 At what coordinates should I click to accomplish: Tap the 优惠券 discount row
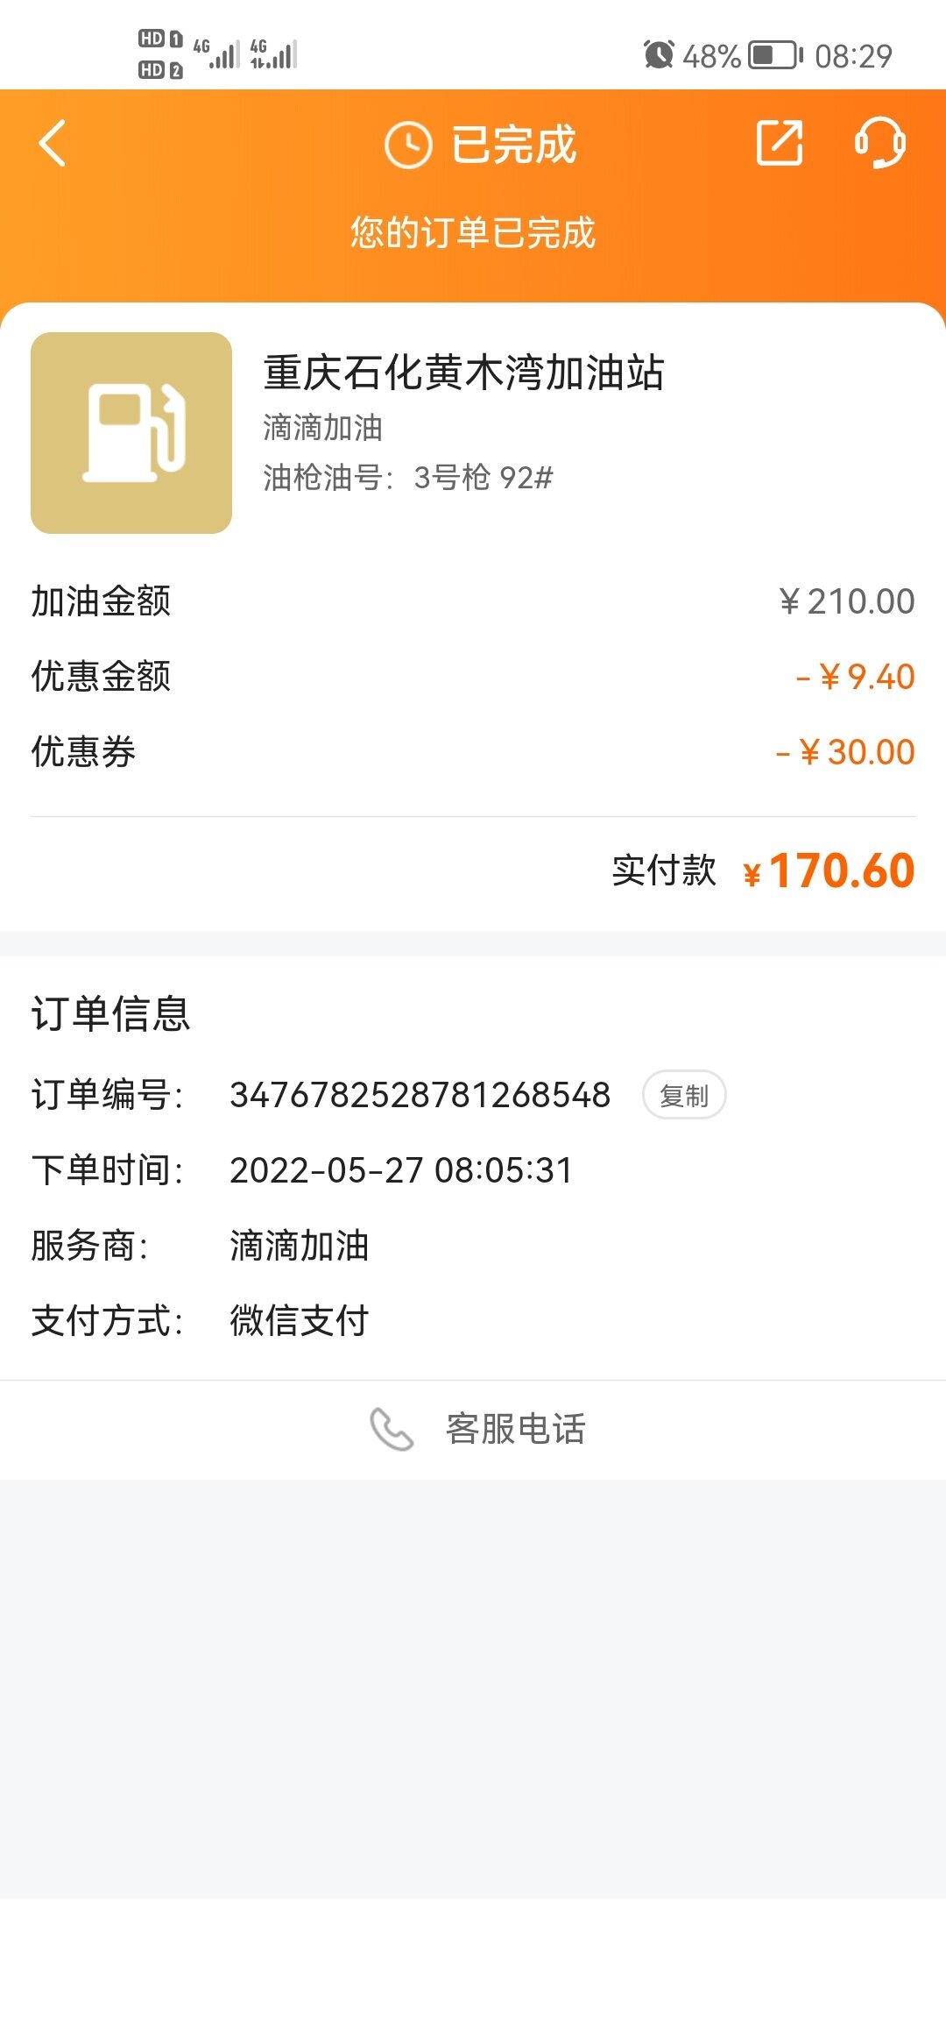click(x=473, y=752)
